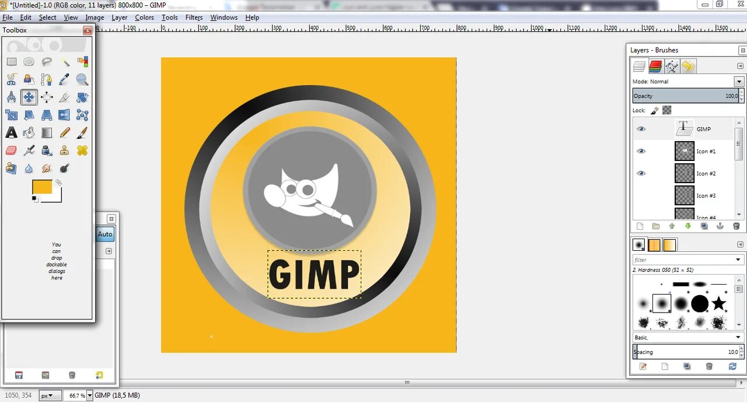
Task: Select the Move tool in Toolbox
Action: (x=29, y=97)
